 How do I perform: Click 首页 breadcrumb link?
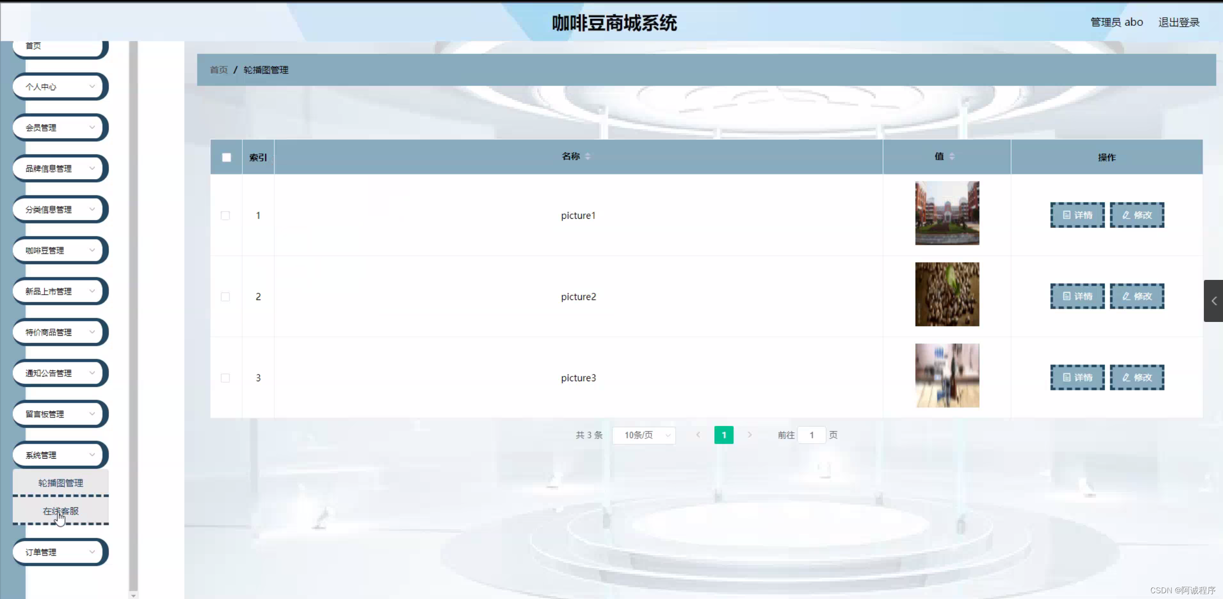click(219, 70)
